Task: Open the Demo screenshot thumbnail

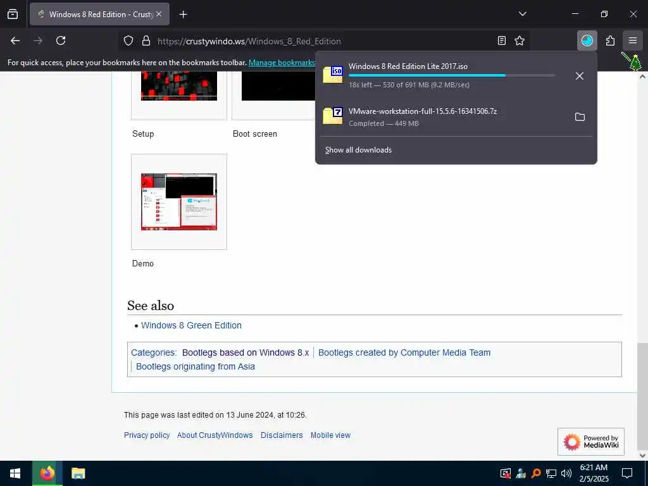Action: 179,202
